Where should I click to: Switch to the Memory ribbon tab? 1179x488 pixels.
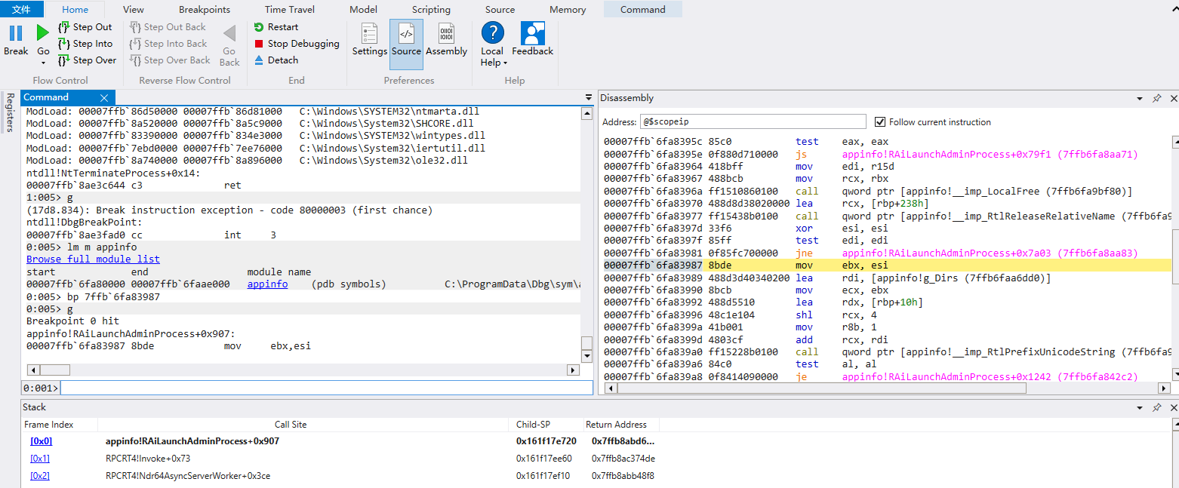click(568, 10)
